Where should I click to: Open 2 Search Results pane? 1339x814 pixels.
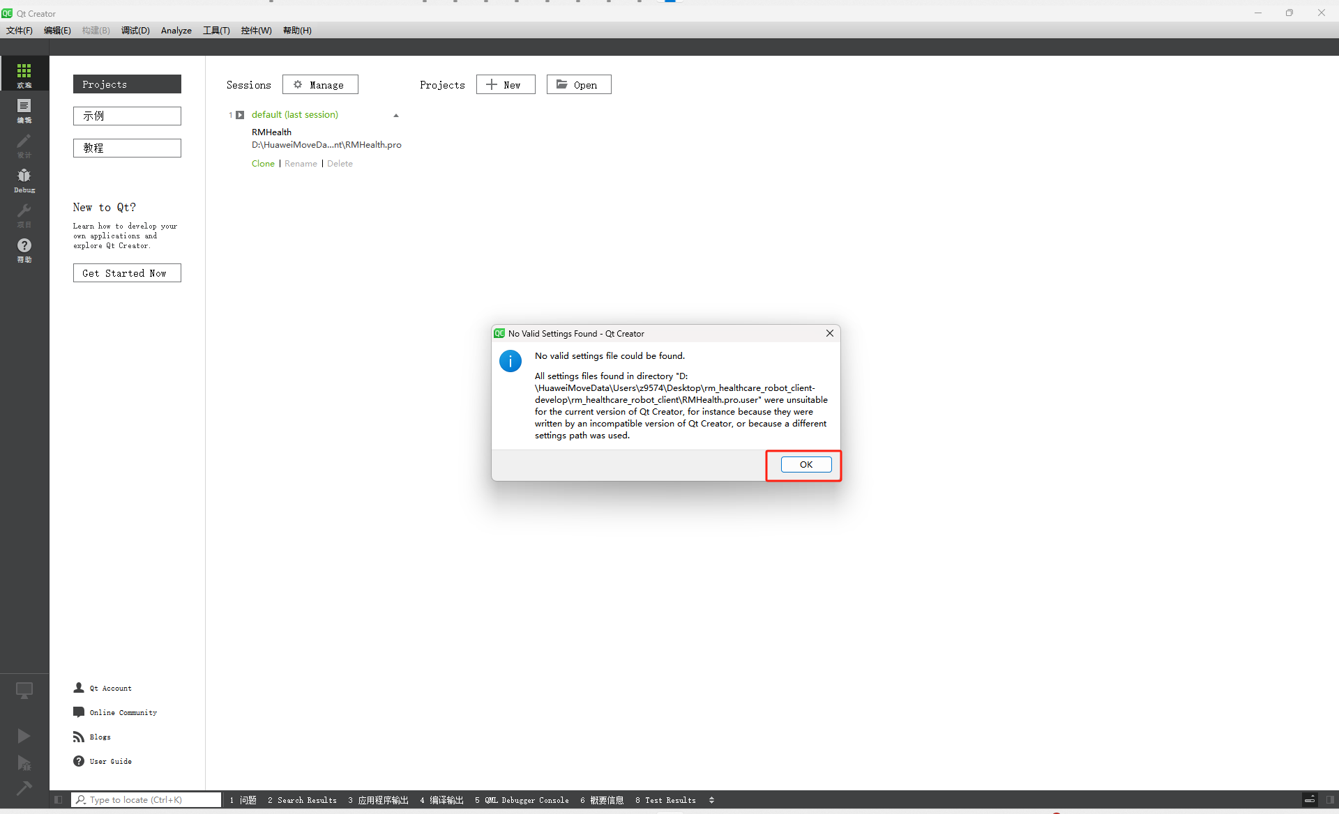point(302,800)
